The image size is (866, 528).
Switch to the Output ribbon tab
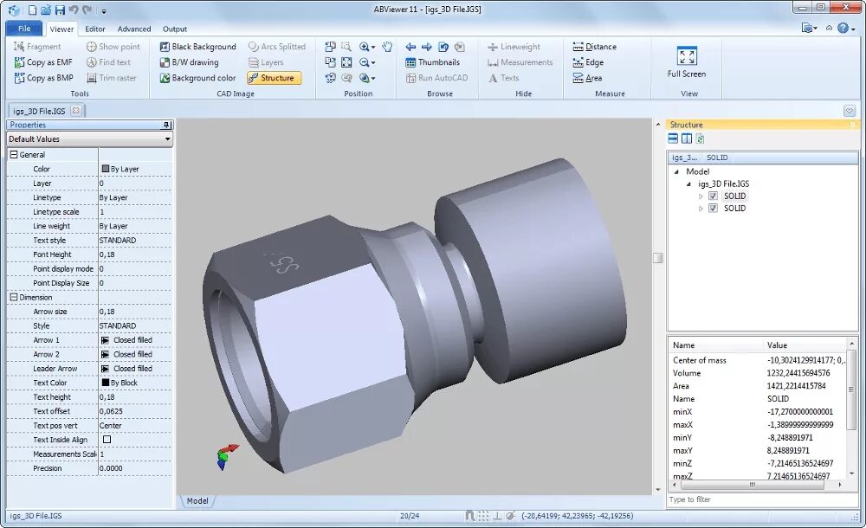(x=175, y=29)
